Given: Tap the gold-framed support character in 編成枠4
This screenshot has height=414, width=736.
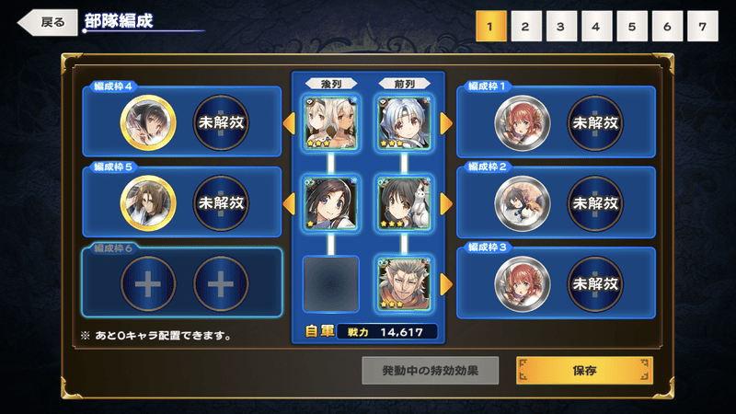Looking at the screenshot, I should 148,123.
